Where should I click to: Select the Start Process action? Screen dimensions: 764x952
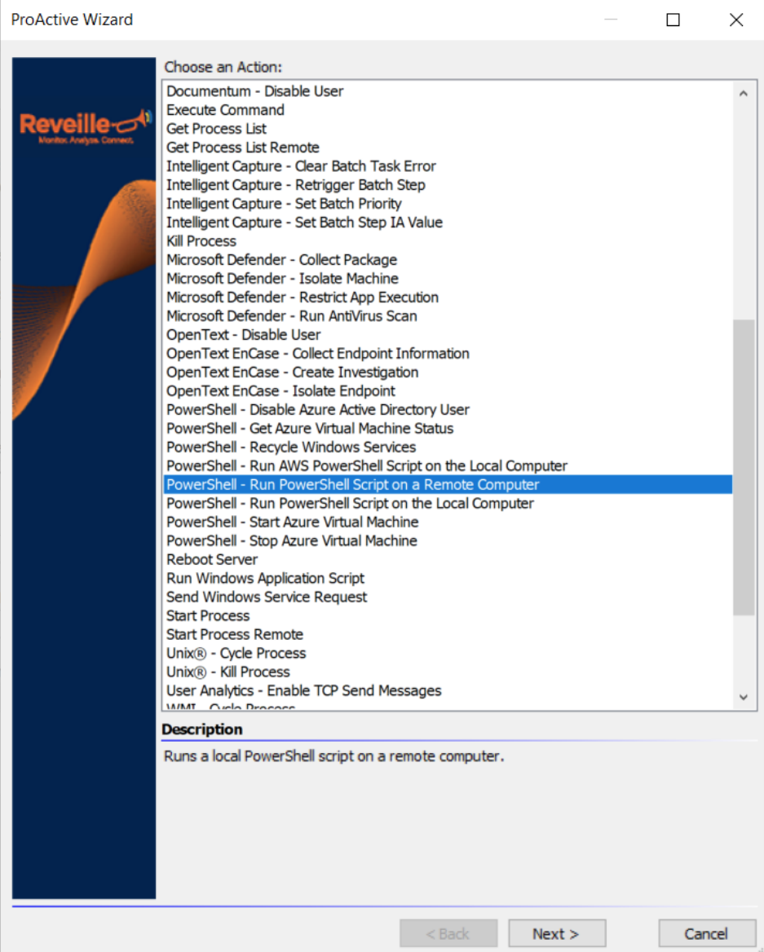[x=448, y=615]
